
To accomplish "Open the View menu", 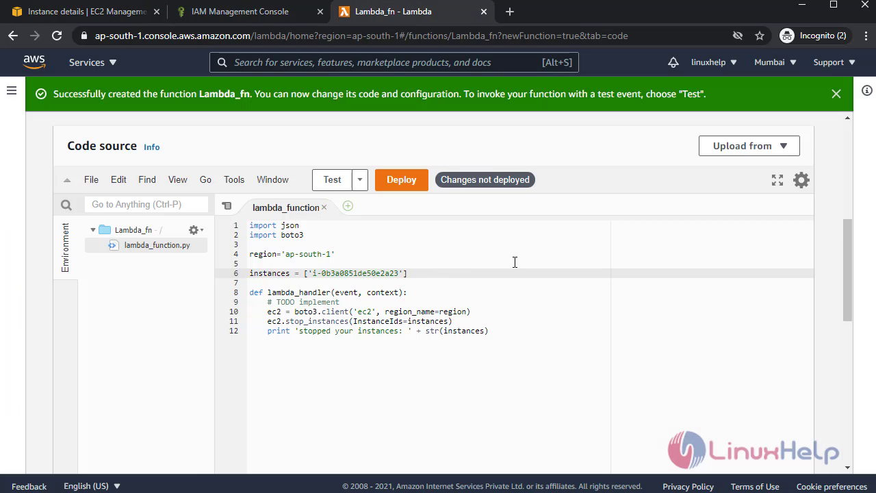I will click(x=177, y=180).
